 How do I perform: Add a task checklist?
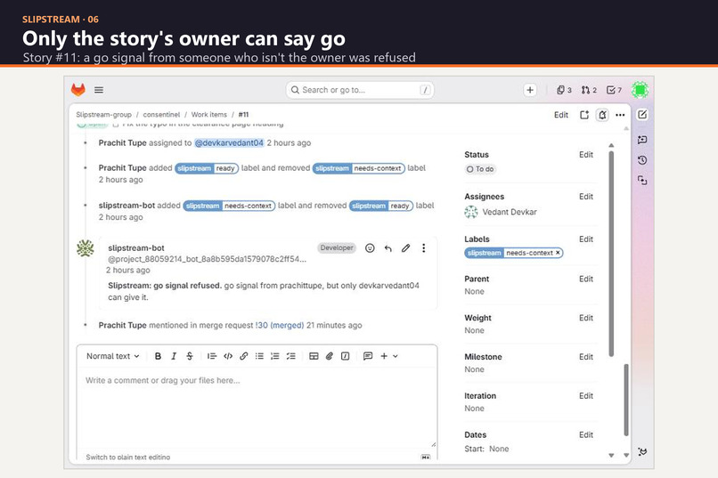[x=290, y=356]
